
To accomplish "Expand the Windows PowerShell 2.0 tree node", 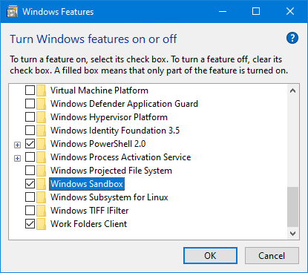I will coord(17,145).
